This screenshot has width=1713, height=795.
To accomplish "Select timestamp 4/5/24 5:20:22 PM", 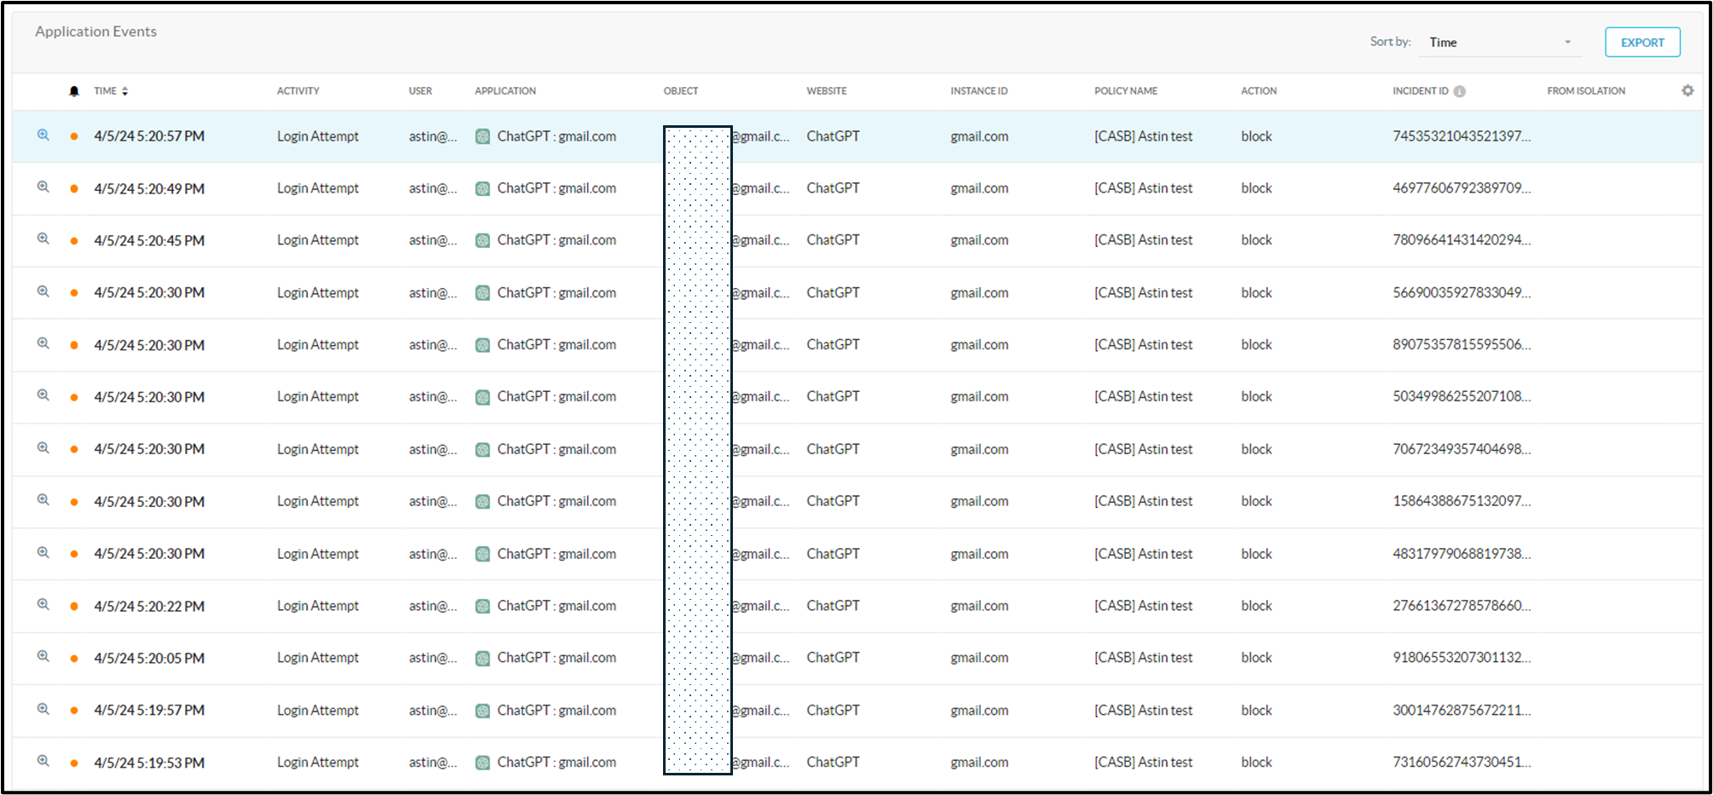I will pyautogui.click(x=149, y=606).
